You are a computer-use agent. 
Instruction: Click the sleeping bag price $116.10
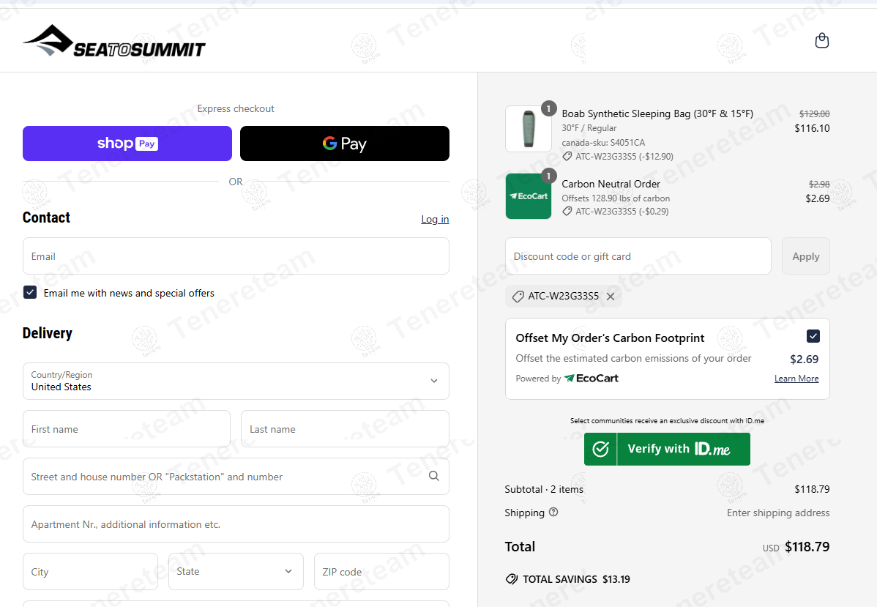pyautogui.click(x=812, y=128)
